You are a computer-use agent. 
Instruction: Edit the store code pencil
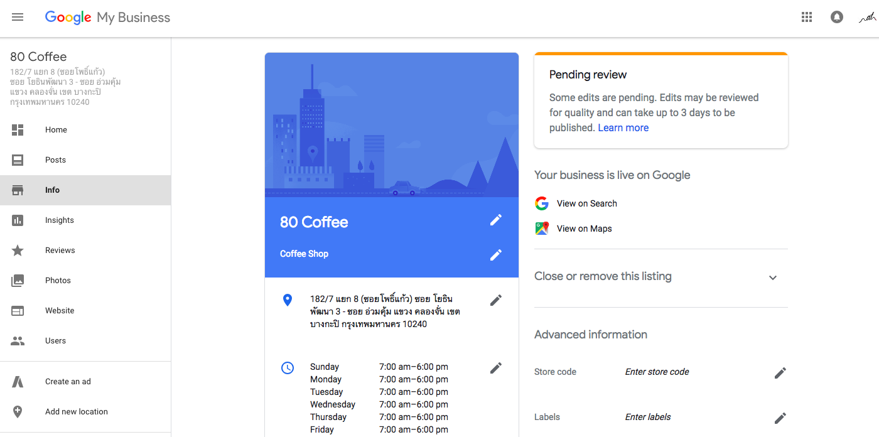(x=780, y=373)
